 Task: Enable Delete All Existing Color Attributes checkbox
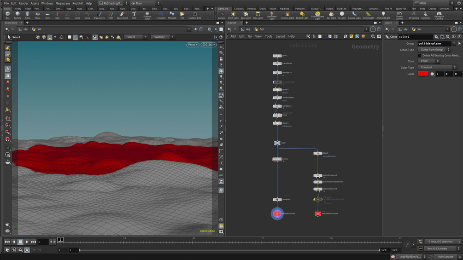click(x=419, y=55)
